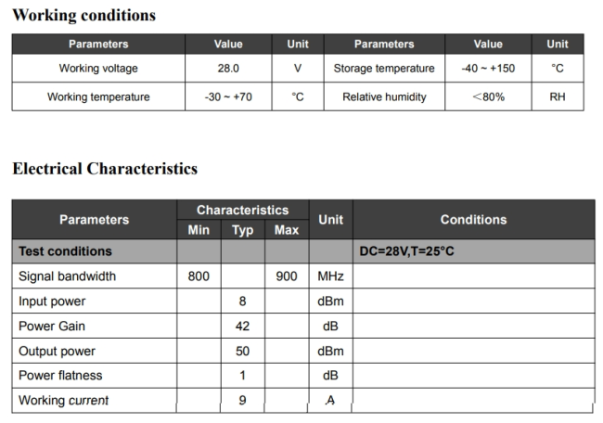
Task: Click the 900 max bandwidth value
Action: click(286, 276)
